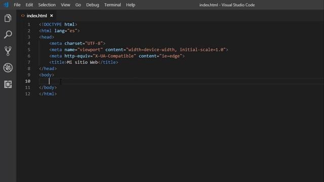Click the DOCTYPE html text on line 1
Image resolution: width=324 pixels, height=182 pixels.
(x=58, y=24)
